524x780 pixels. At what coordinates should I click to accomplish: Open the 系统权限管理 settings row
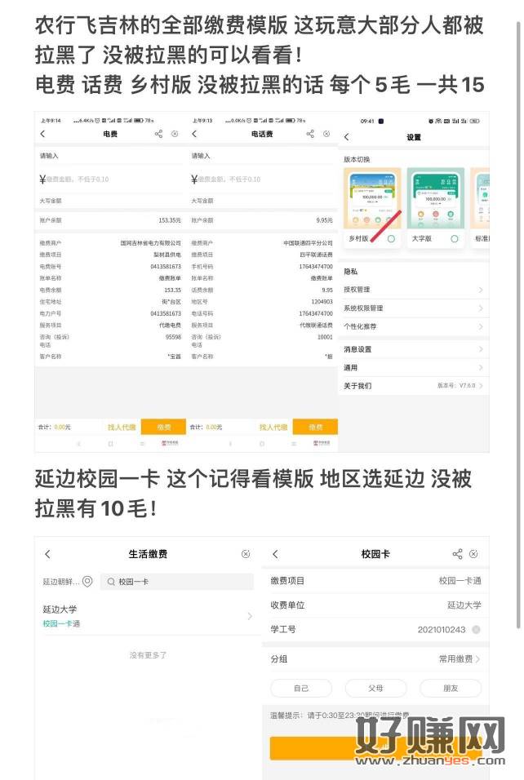[x=414, y=308]
